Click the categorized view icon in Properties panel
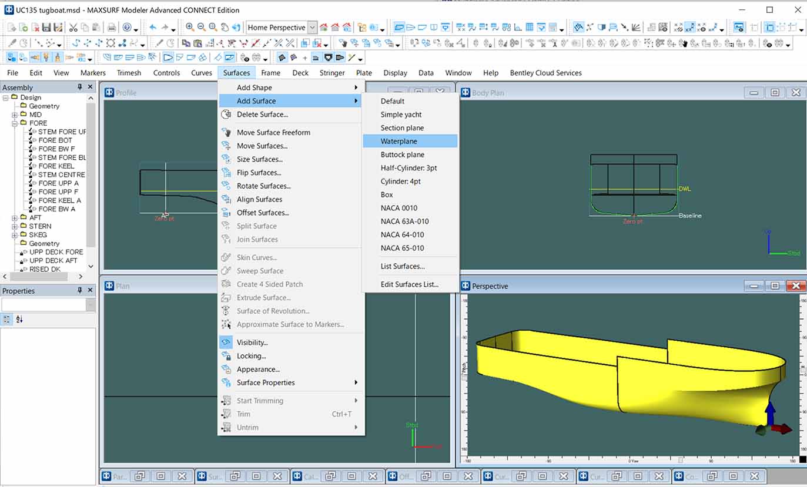Image resolution: width=807 pixels, height=487 pixels. point(7,320)
